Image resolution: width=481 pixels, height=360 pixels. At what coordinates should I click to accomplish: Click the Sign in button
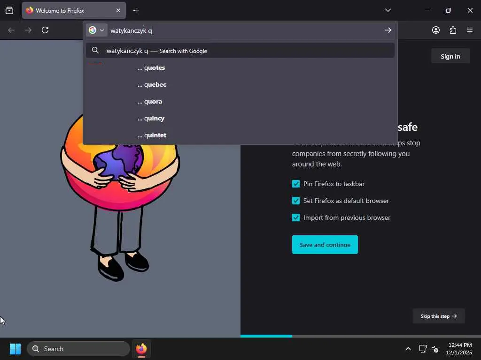pos(450,56)
